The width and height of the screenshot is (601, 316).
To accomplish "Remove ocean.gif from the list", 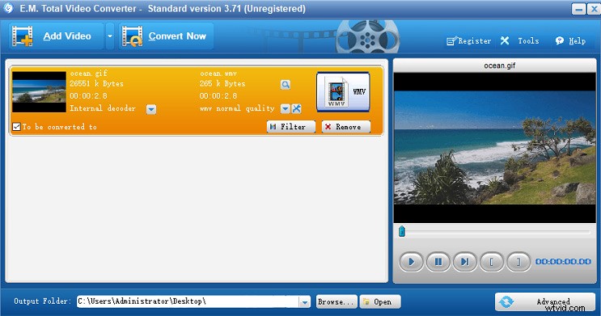I will click(346, 127).
